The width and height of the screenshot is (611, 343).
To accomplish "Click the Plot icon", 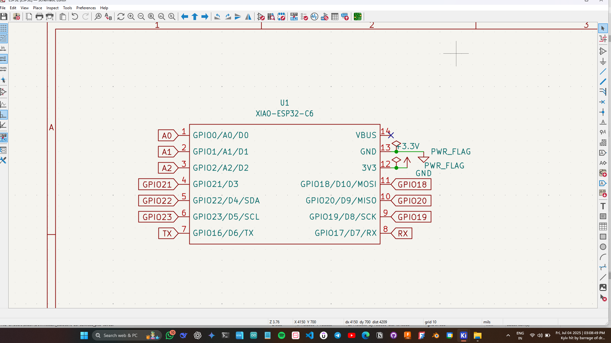I will point(50,17).
